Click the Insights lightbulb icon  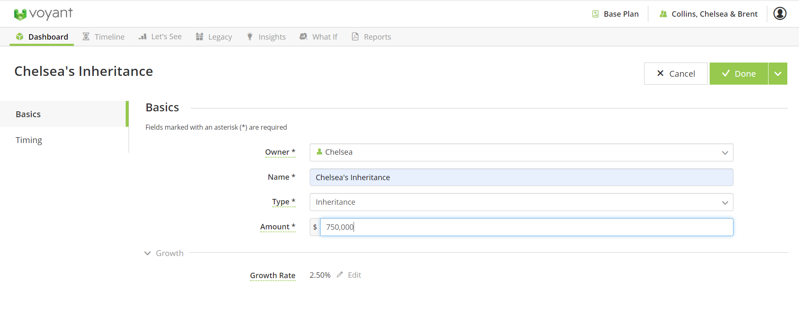(x=250, y=37)
